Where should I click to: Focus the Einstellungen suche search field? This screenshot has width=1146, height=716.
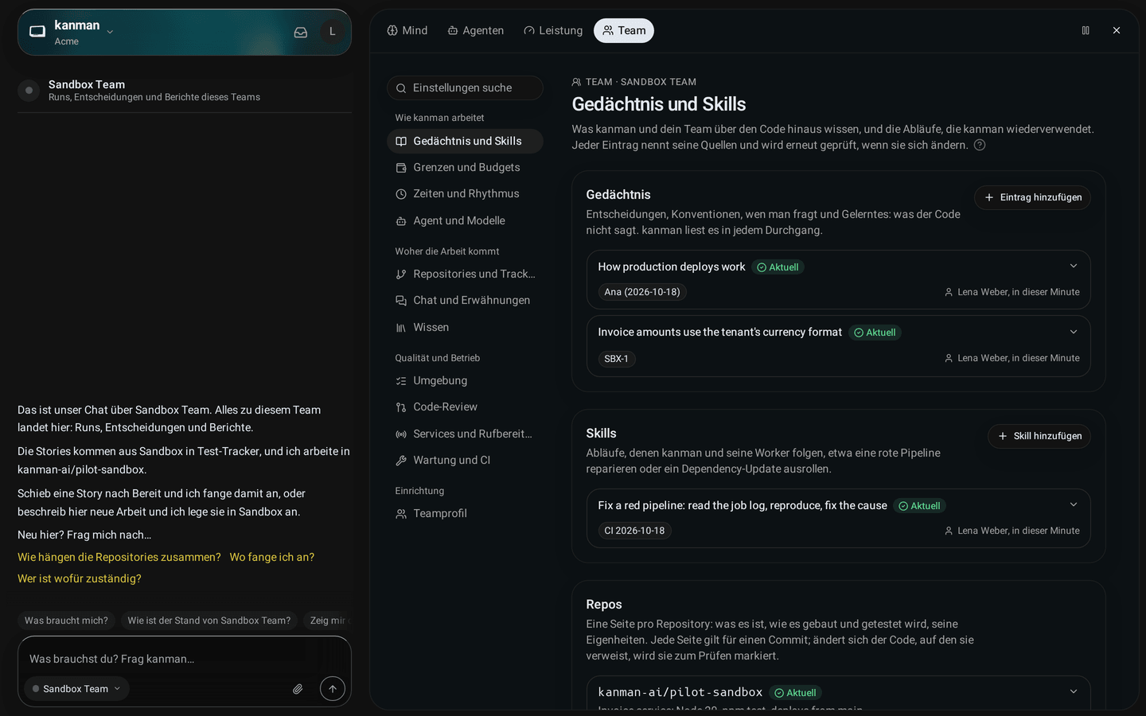[465, 88]
